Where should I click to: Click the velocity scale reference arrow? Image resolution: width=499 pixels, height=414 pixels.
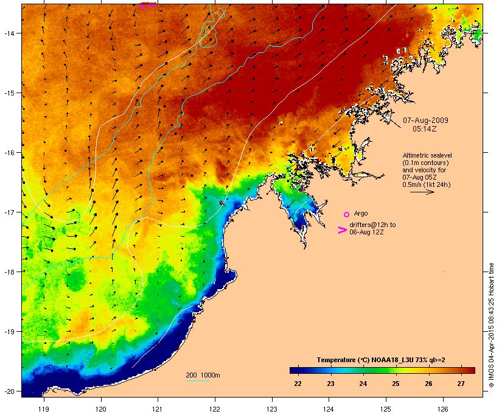pos(422,192)
